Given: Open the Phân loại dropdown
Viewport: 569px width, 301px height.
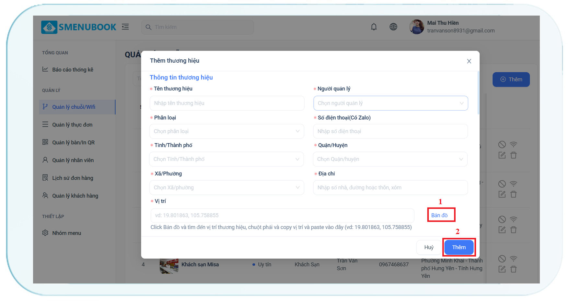Looking at the screenshot, I should (x=226, y=131).
